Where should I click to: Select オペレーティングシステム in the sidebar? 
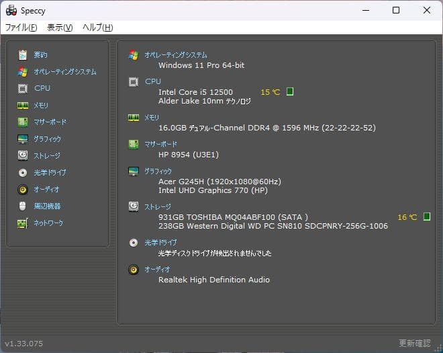point(65,72)
